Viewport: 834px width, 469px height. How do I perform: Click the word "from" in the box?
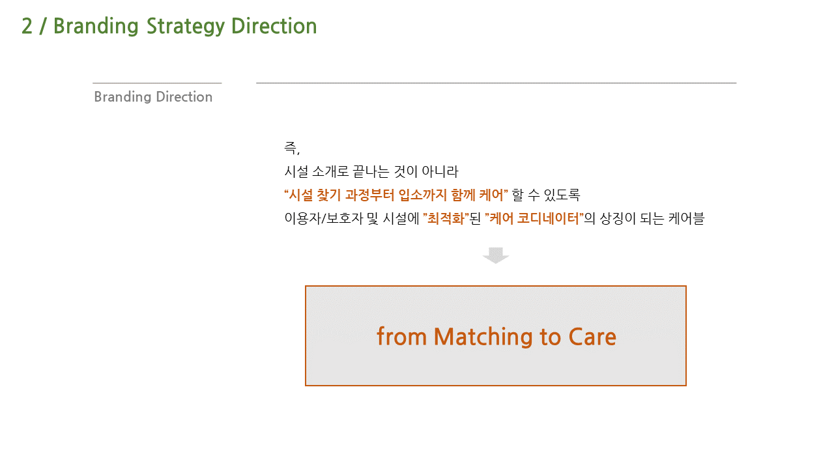point(401,337)
